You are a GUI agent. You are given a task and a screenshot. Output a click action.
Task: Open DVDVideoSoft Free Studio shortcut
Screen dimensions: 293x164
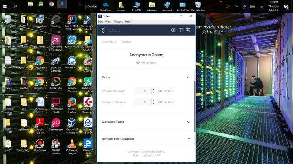pos(56,43)
